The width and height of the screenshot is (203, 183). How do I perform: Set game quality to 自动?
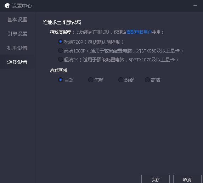click(60, 80)
